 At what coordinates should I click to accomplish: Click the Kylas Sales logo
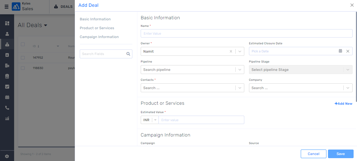coord(16,7)
